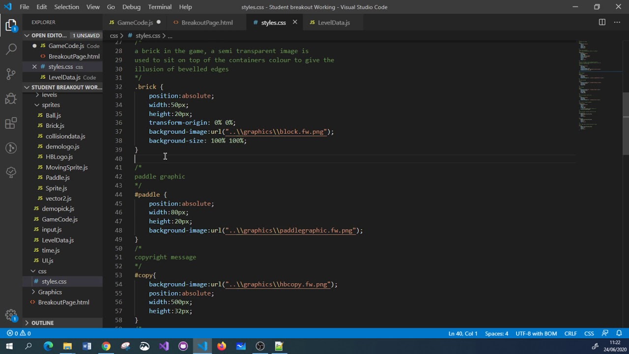Click the Split Editor Right icon

(602, 22)
